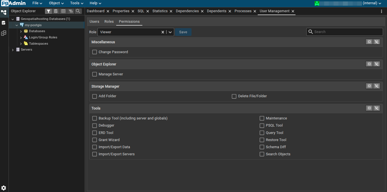
Task: Click the Schema Diff workspace icon in sidebar
Action: 4,33
